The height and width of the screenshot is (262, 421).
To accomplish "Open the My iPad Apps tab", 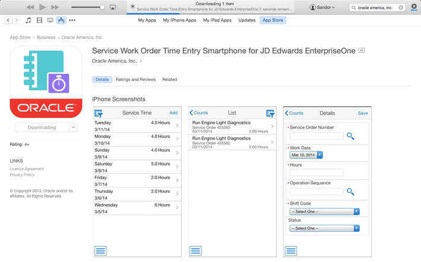I will point(217,20).
